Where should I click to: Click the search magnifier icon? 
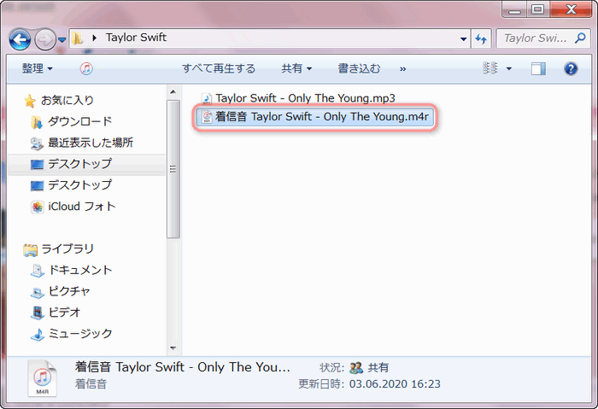580,38
